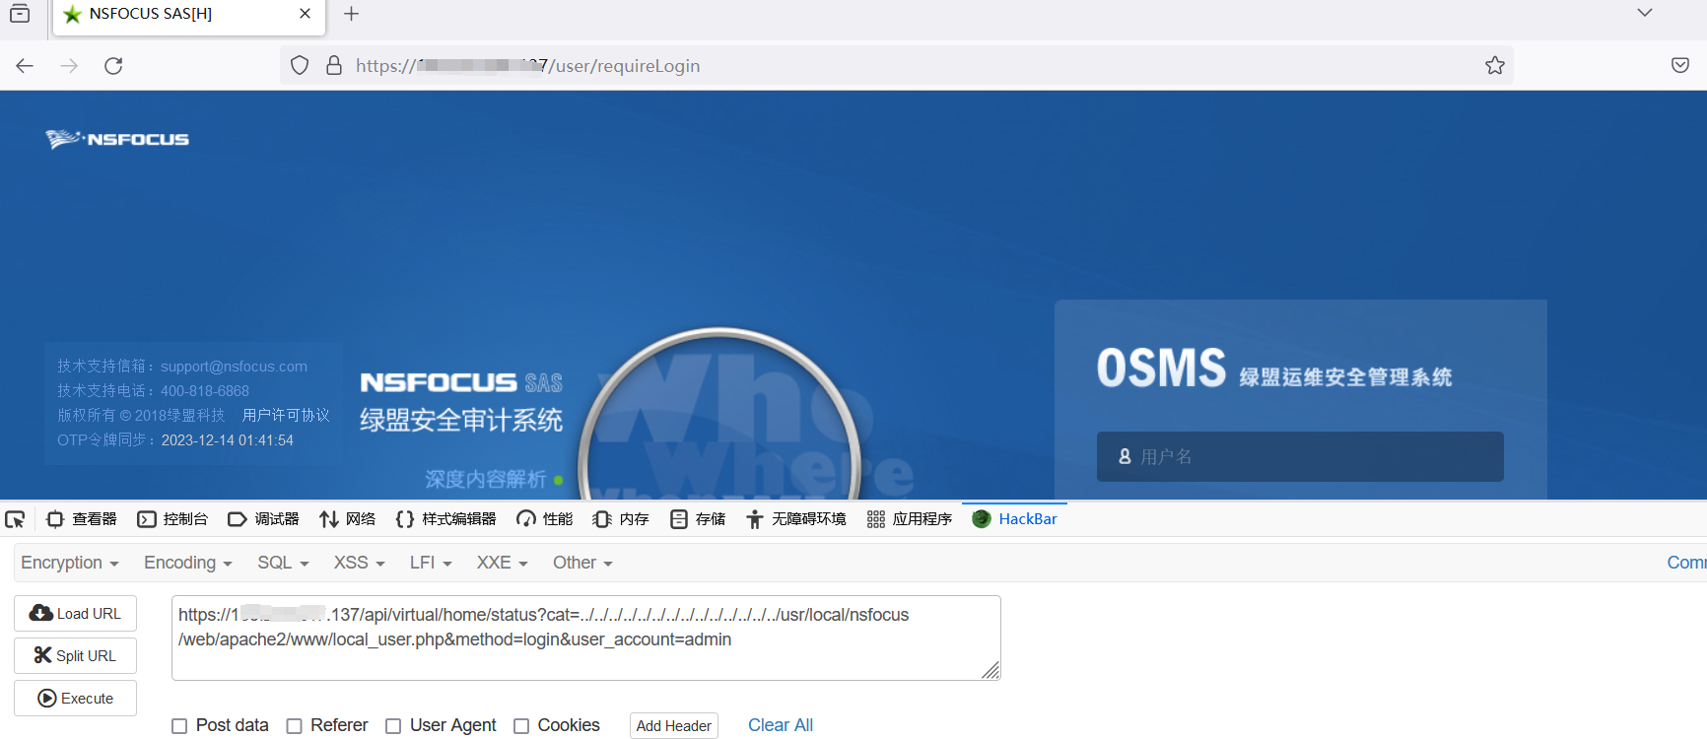Click the browser forward arrow
Screen dimensions: 1707x739
[x=69, y=66]
